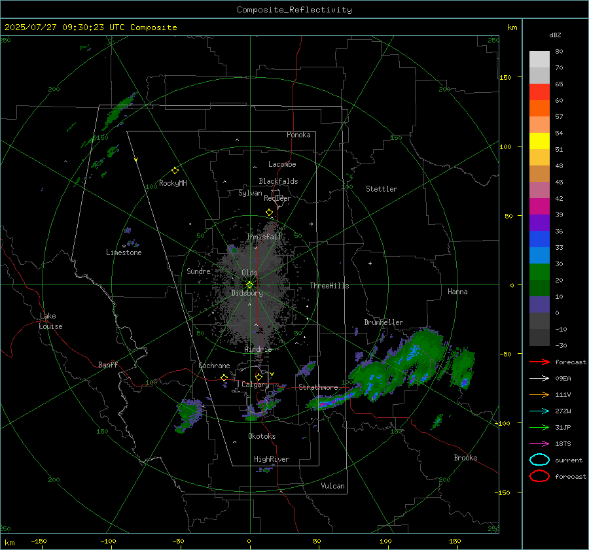Click the 'dBZ' legend heading
The height and width of the screenshot is (550, 589).
(x=555, y=35)
